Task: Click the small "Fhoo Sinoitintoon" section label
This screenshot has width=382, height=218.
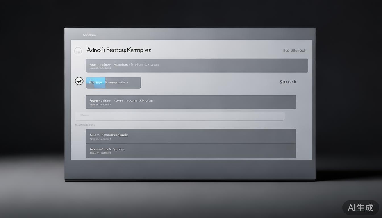Action: click(85, 125)
